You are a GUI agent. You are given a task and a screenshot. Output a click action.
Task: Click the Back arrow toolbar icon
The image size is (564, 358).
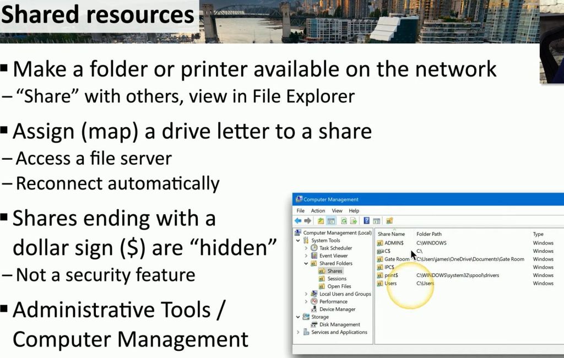coord(298,221)
